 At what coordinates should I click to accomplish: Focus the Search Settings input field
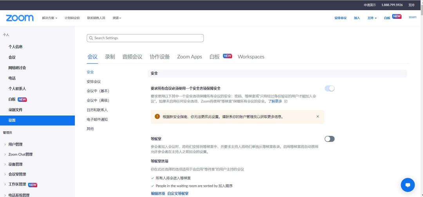pos(145,38)
